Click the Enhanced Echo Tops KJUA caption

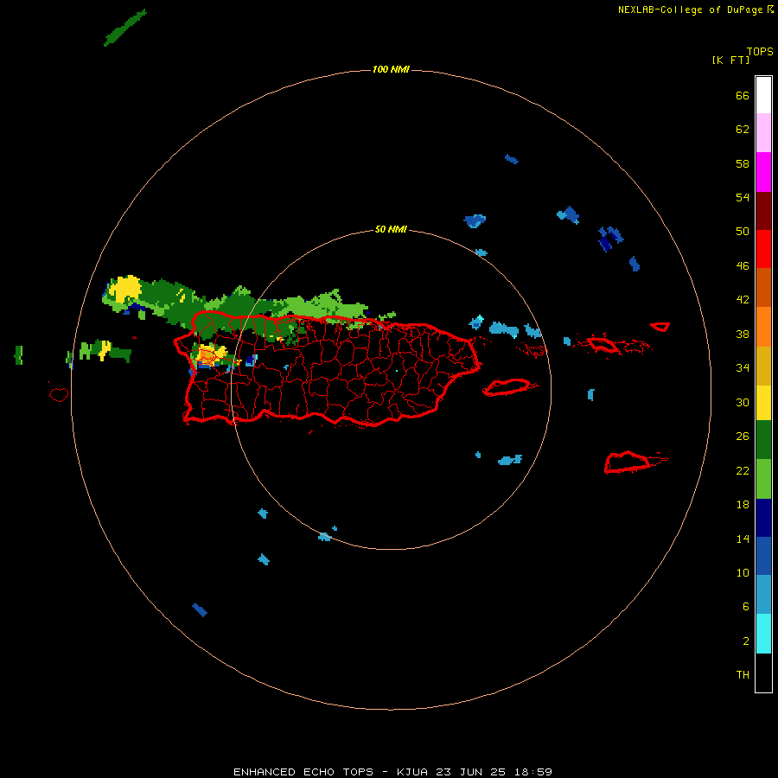click(392, 772)
